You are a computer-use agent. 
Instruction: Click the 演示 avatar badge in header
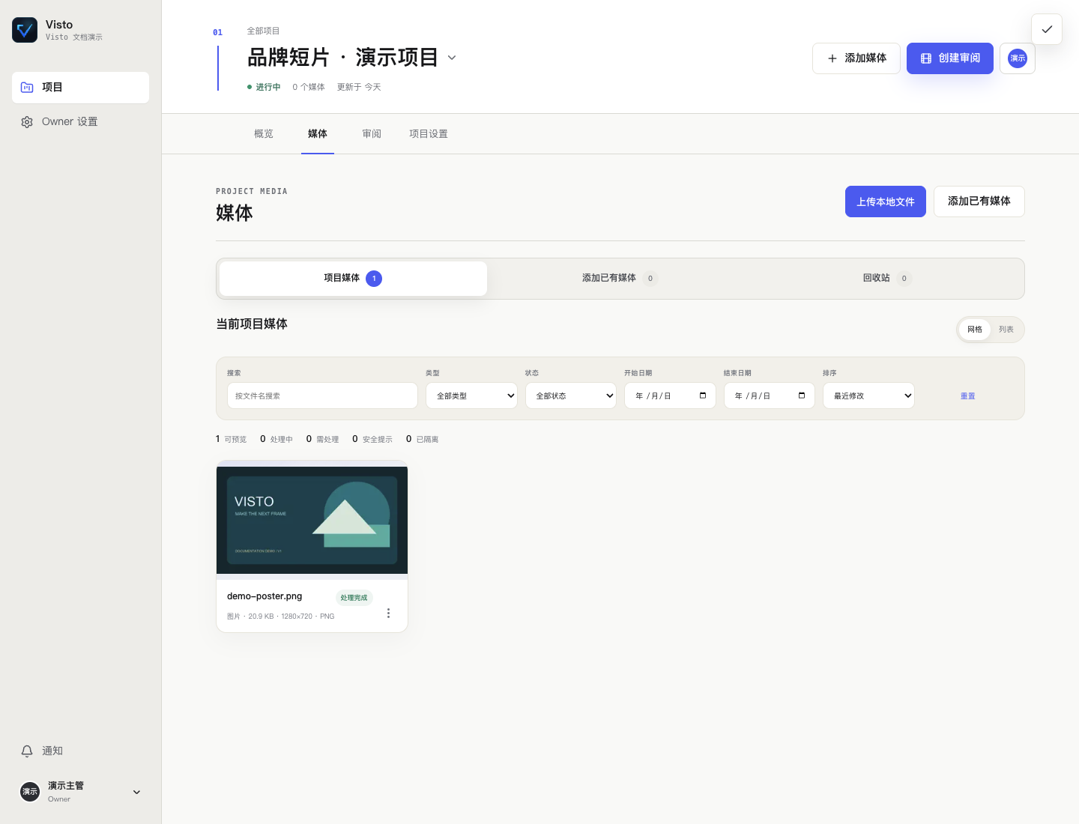pos(1018,58)
